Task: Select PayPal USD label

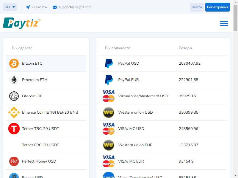Action: pos(129,63)
